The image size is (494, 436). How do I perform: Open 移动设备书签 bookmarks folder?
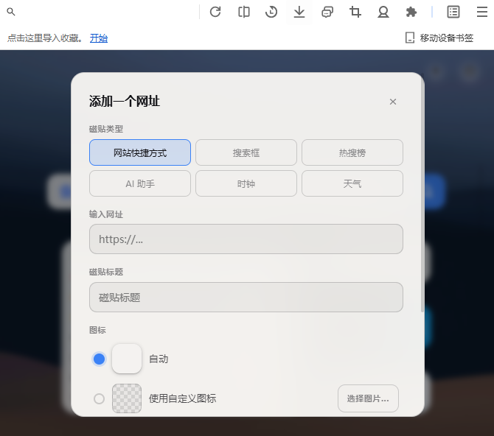[x=439, y=38]
